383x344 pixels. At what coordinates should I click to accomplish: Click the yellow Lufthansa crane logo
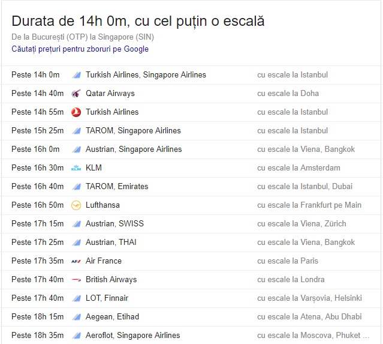tap(76, 205)
